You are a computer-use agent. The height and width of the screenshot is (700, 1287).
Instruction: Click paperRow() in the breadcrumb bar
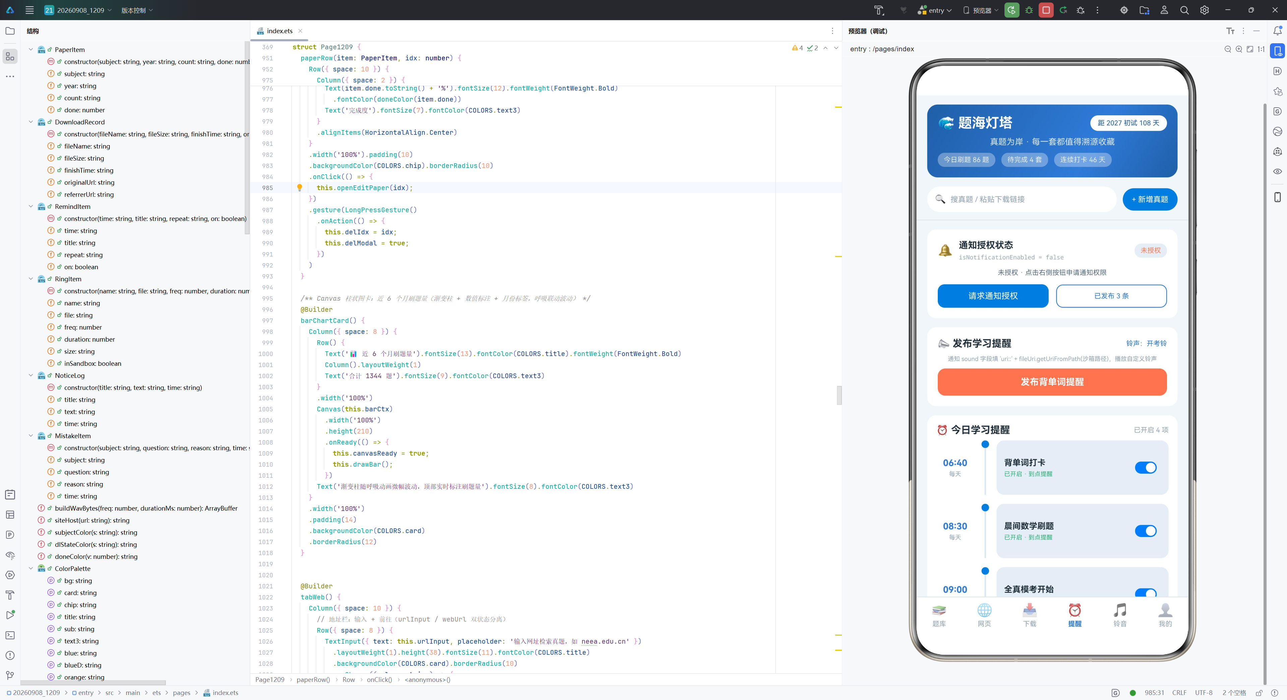313,680
